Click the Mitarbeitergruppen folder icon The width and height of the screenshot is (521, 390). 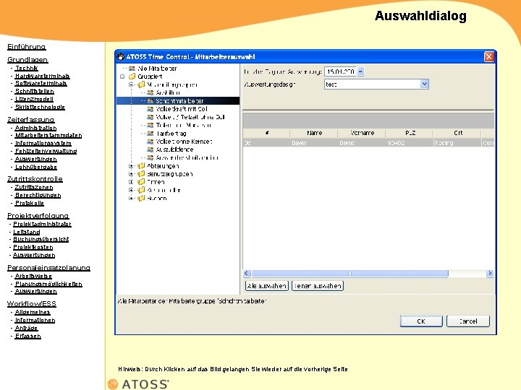click(141, 84)
